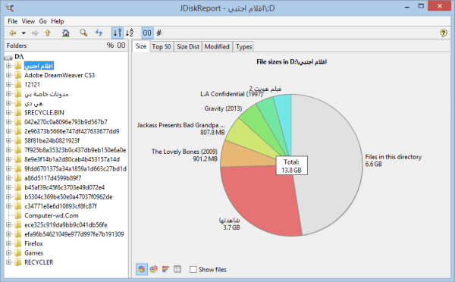Switch to the Size Dist tab
This screenshot has width=455, height=282.
(188, 47)
